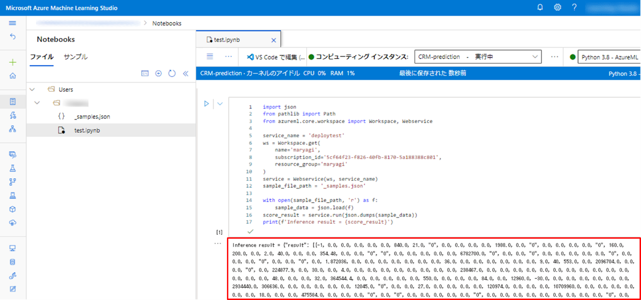This screenshot has height=300, width=641.
Task: Select the Users folder
Action: click(x=66, y=89)
